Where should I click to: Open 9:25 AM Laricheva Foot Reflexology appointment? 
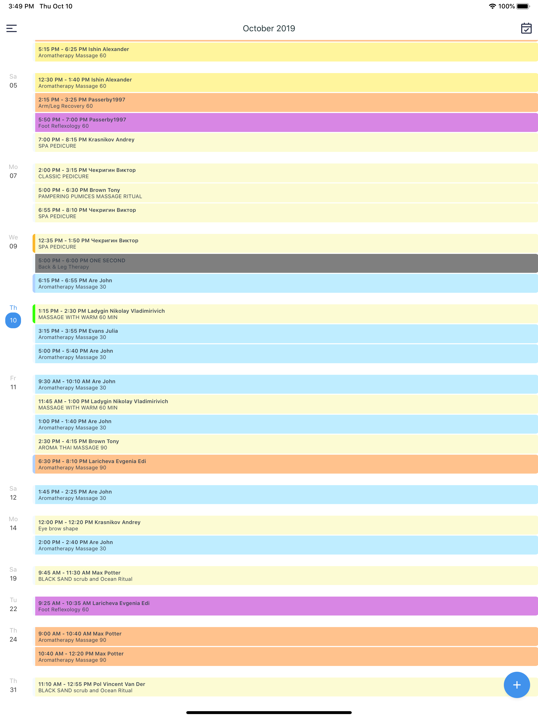pyautogui.click(x=286, y=606)
